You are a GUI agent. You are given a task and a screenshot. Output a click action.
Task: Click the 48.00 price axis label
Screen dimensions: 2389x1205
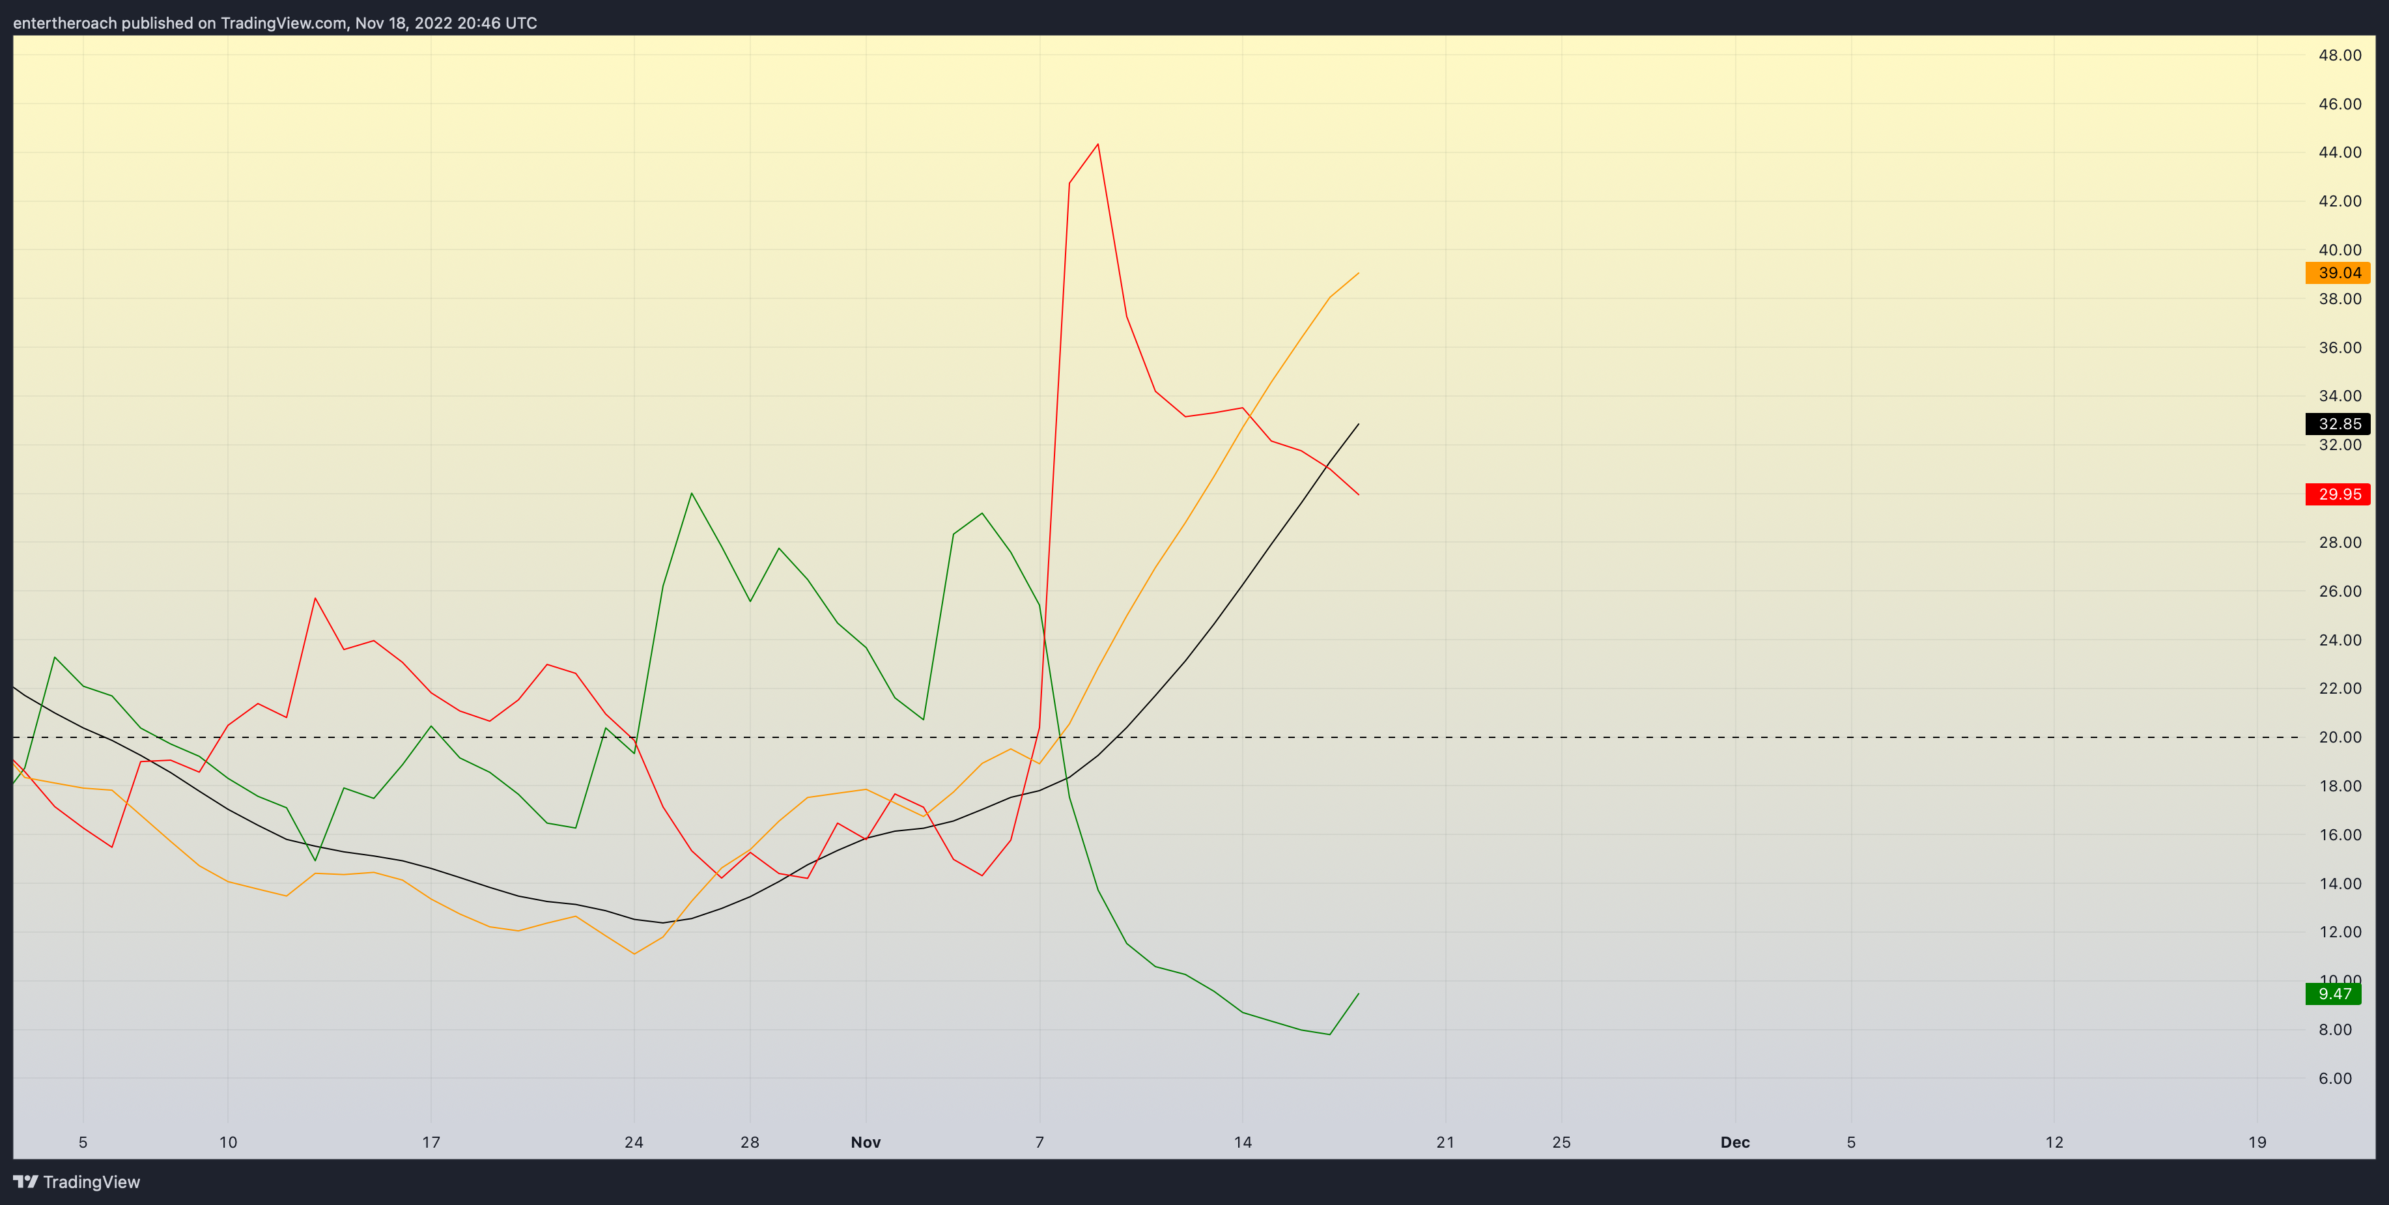click(x=2340, y=55)
